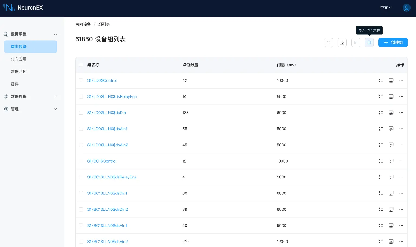Open more options for S1/BC1$Control row
Screen dimensions: 416x247
tap(401, 161)
